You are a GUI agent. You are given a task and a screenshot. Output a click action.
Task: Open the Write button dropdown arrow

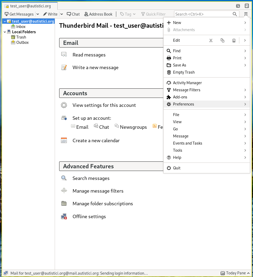pyautogui.click(x=62, y=14)
